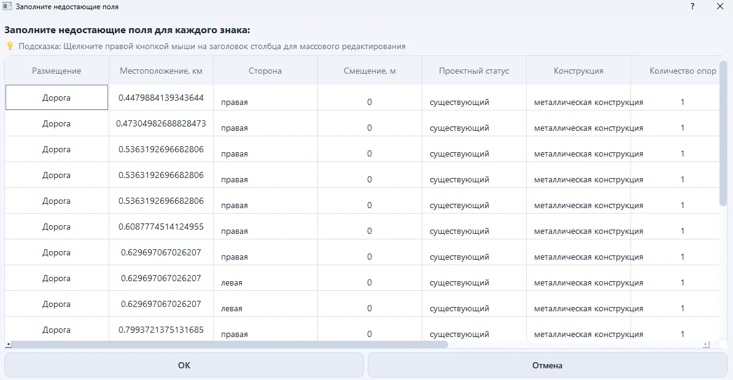Click Количество опор value 1 in row 0.4479884139343644

pyautogui.click(x=683, y=102)
